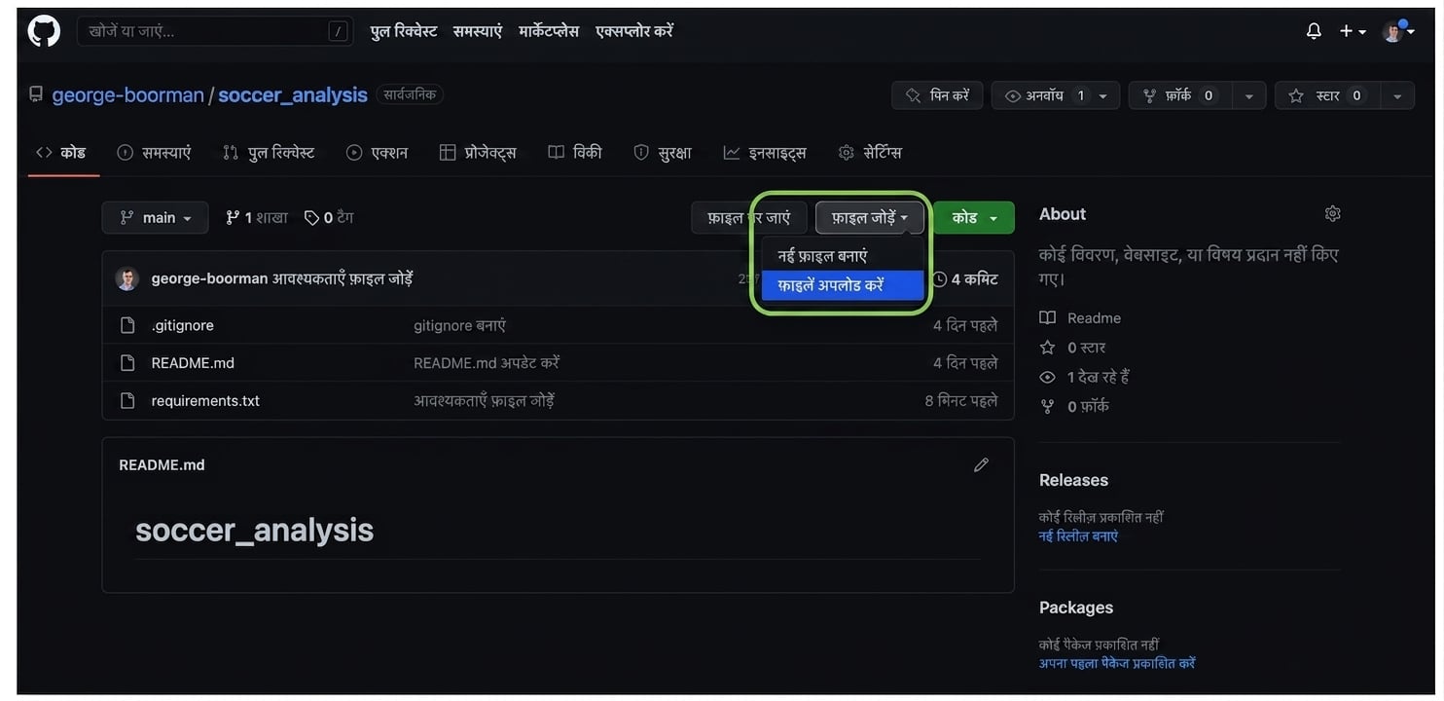
Task: Expand the अनवॉच dropdown arrow
Action: [1103, 95]
